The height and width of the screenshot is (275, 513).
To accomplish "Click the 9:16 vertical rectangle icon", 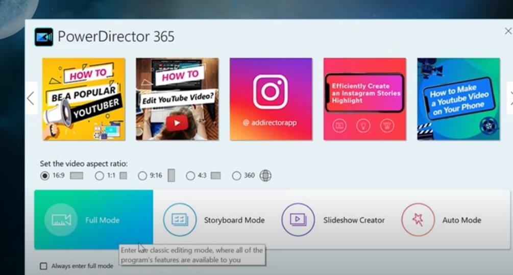I will click(x=171, y=176).
